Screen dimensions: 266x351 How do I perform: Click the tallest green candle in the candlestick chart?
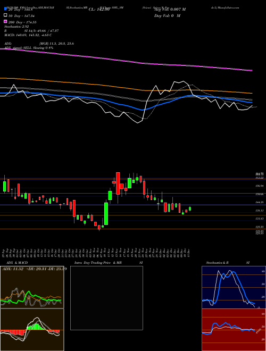106,214
